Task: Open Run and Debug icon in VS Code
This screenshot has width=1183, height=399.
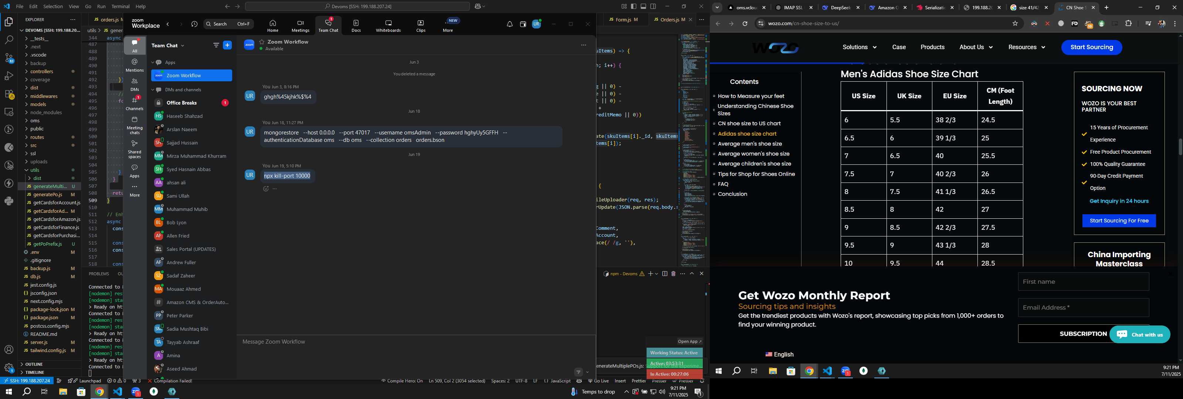Action: pyautogui.click(x=9, y=76)
